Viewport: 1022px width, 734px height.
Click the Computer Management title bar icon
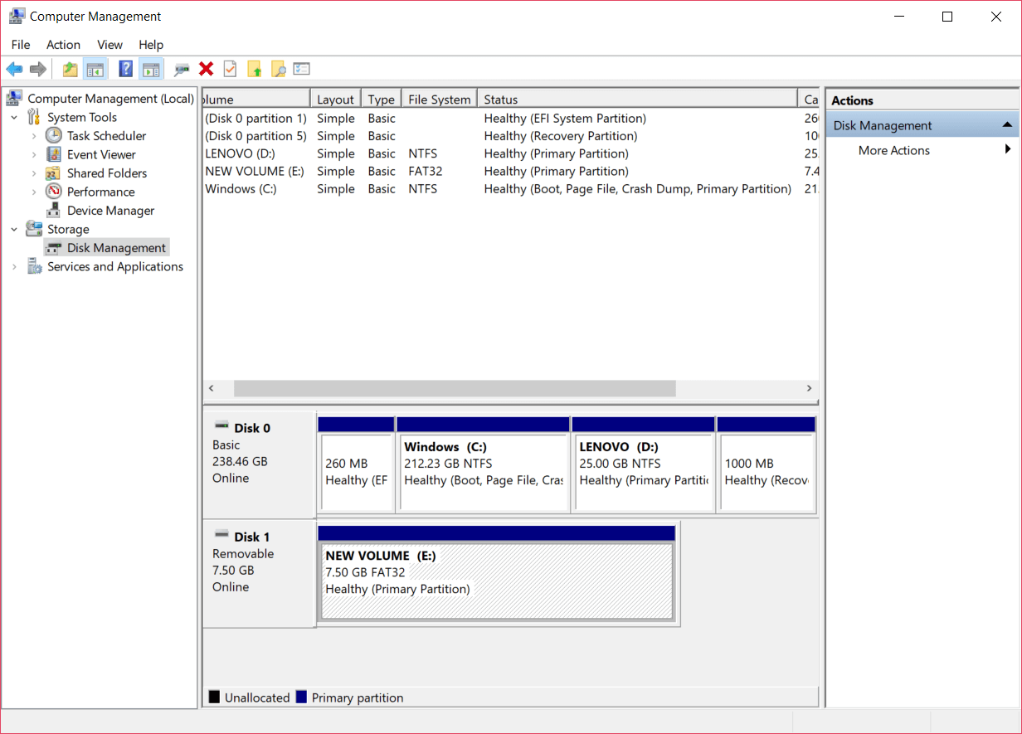tap(17, 16)
